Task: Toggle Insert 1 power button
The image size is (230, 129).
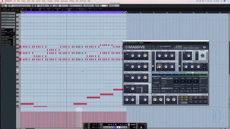Action: [x=152, y=95]
